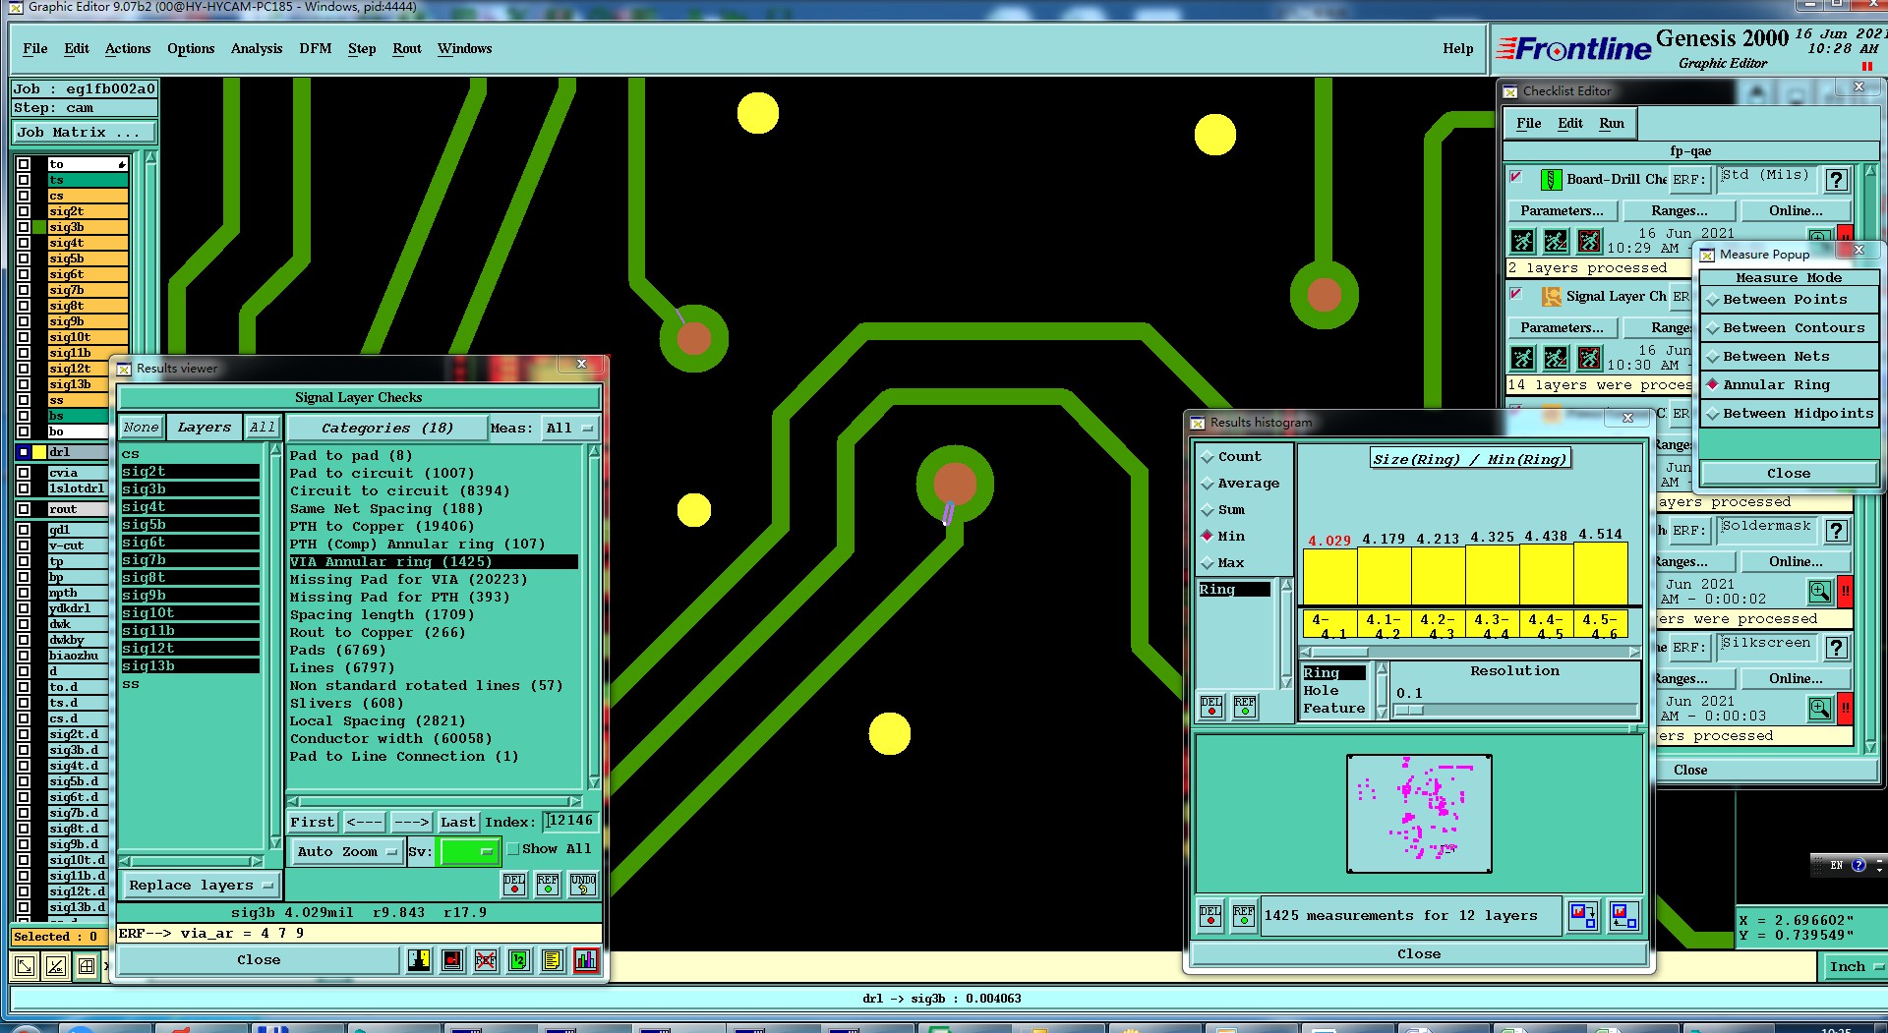This screenshot has width=1888, height=1033.
Task: Click the Resolution slider handle
Action: pos(1409,711)
